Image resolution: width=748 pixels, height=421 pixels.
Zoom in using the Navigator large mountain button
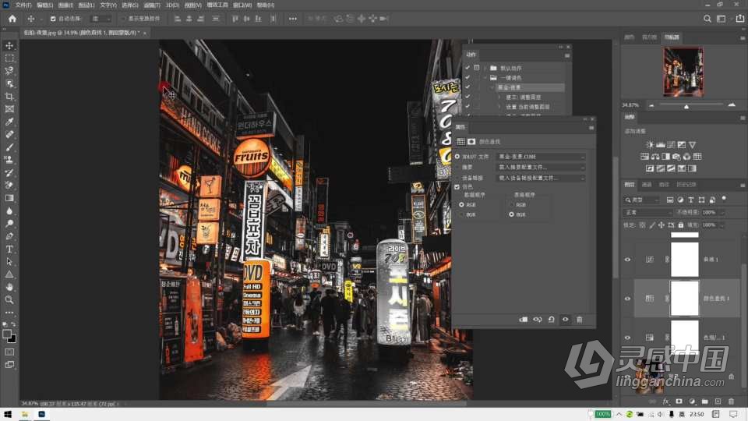point(732,105)
